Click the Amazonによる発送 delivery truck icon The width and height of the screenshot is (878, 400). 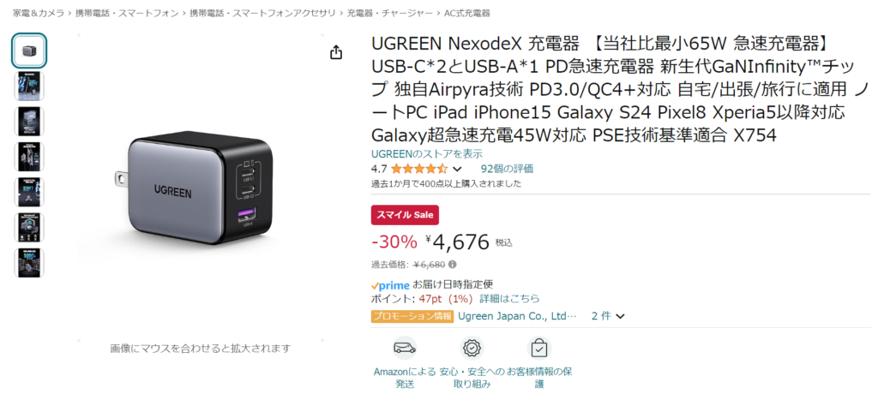click(405, 348)
